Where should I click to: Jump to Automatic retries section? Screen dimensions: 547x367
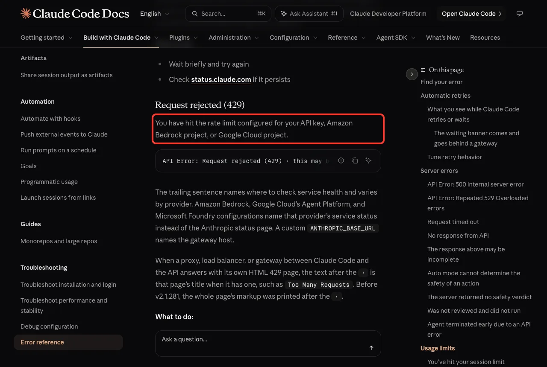pos(445,96)
